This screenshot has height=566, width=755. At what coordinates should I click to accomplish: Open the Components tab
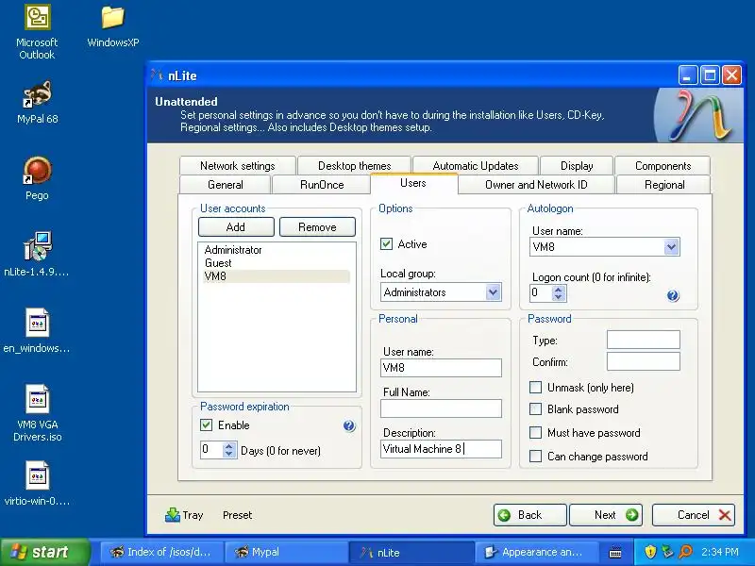pyautogui.click(x=663, y=166)
